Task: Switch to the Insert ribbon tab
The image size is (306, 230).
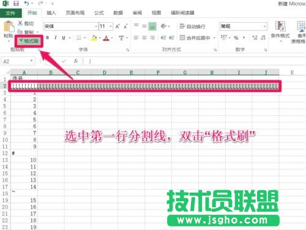Action: (x=51, y=13)
